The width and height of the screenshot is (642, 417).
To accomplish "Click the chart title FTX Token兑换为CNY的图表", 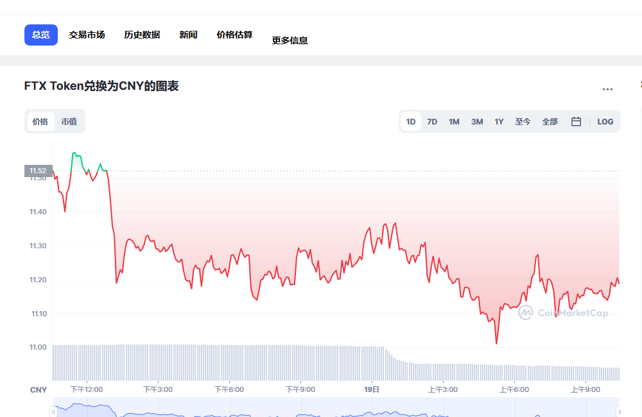I will click(101, 86).
